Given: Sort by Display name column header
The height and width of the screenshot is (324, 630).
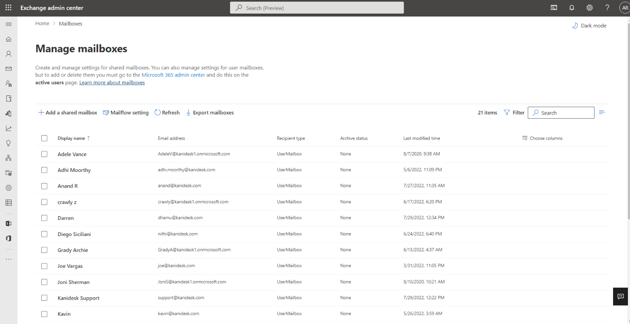Looking at the screenshot, I should (x=71, y=138).
